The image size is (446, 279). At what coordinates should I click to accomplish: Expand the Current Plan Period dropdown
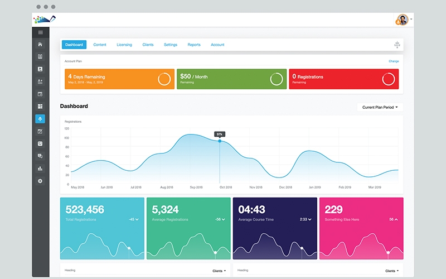380,107
